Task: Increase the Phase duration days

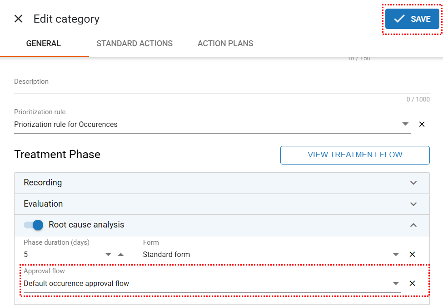Action: coord(120,254)
